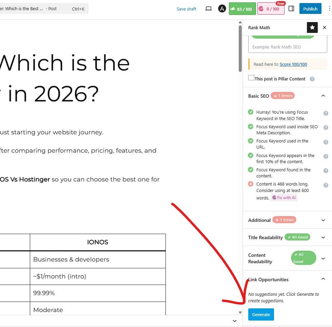Click the 99.99% table cell
The width and height of the screenshot is (332, 327).
(x=98, y=293)
